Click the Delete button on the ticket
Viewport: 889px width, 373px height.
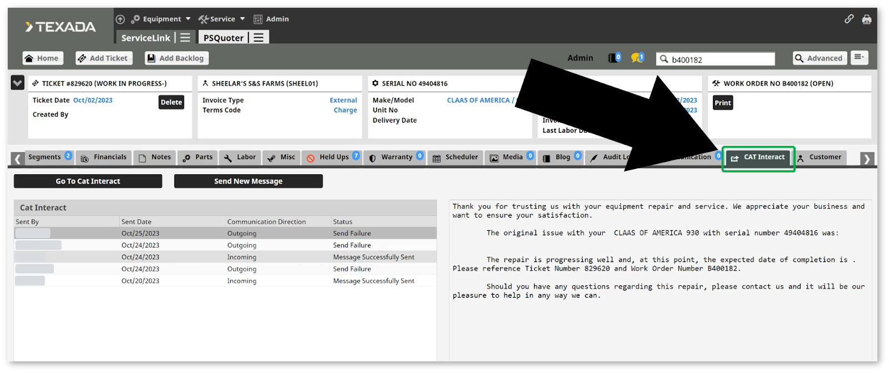(x=171, y=102)
